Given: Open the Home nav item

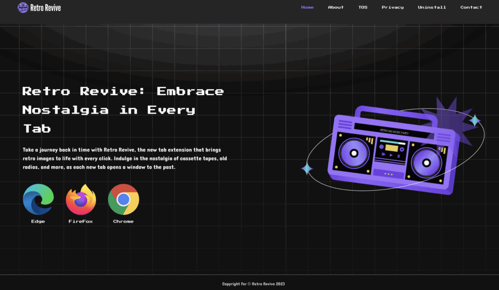Looking at the screenshot, I should click(x=307, y=7).
